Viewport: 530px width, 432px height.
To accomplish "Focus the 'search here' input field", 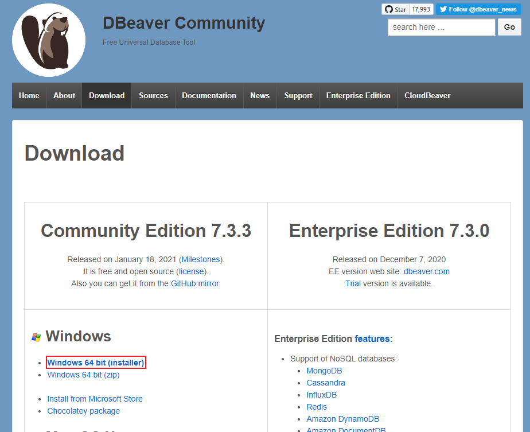I will 442,28.
